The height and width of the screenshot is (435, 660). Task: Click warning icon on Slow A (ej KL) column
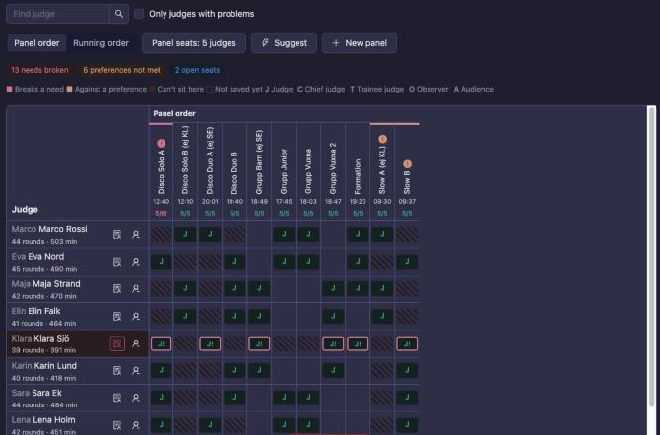point(382,139)
